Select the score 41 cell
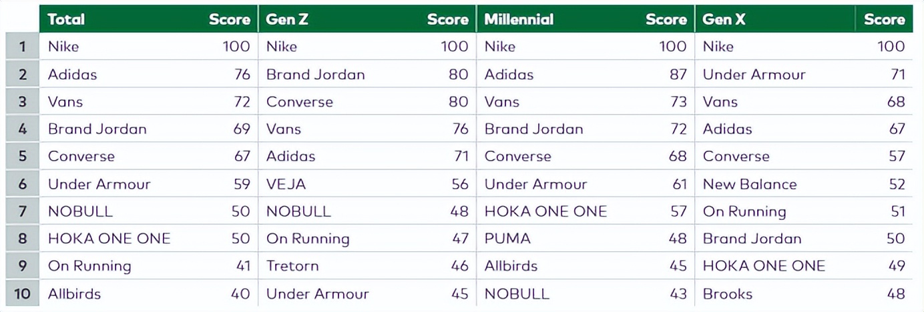This screenshot has width=924, height=312. coord(240,266)
